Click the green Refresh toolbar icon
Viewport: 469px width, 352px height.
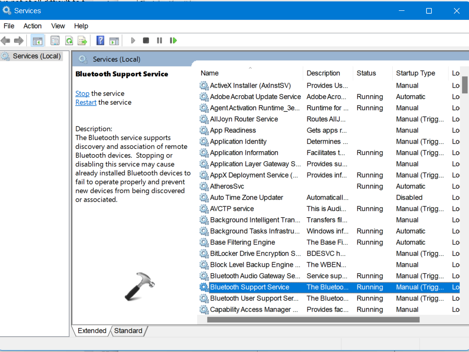coord(69,41)
